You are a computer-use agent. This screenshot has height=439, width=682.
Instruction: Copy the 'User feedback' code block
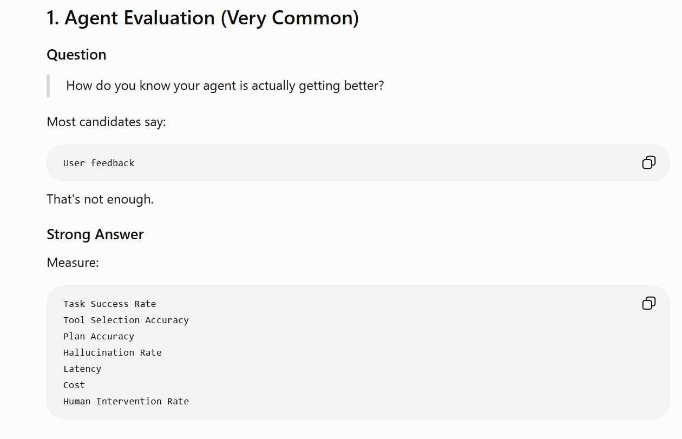[x=648, y=162]
